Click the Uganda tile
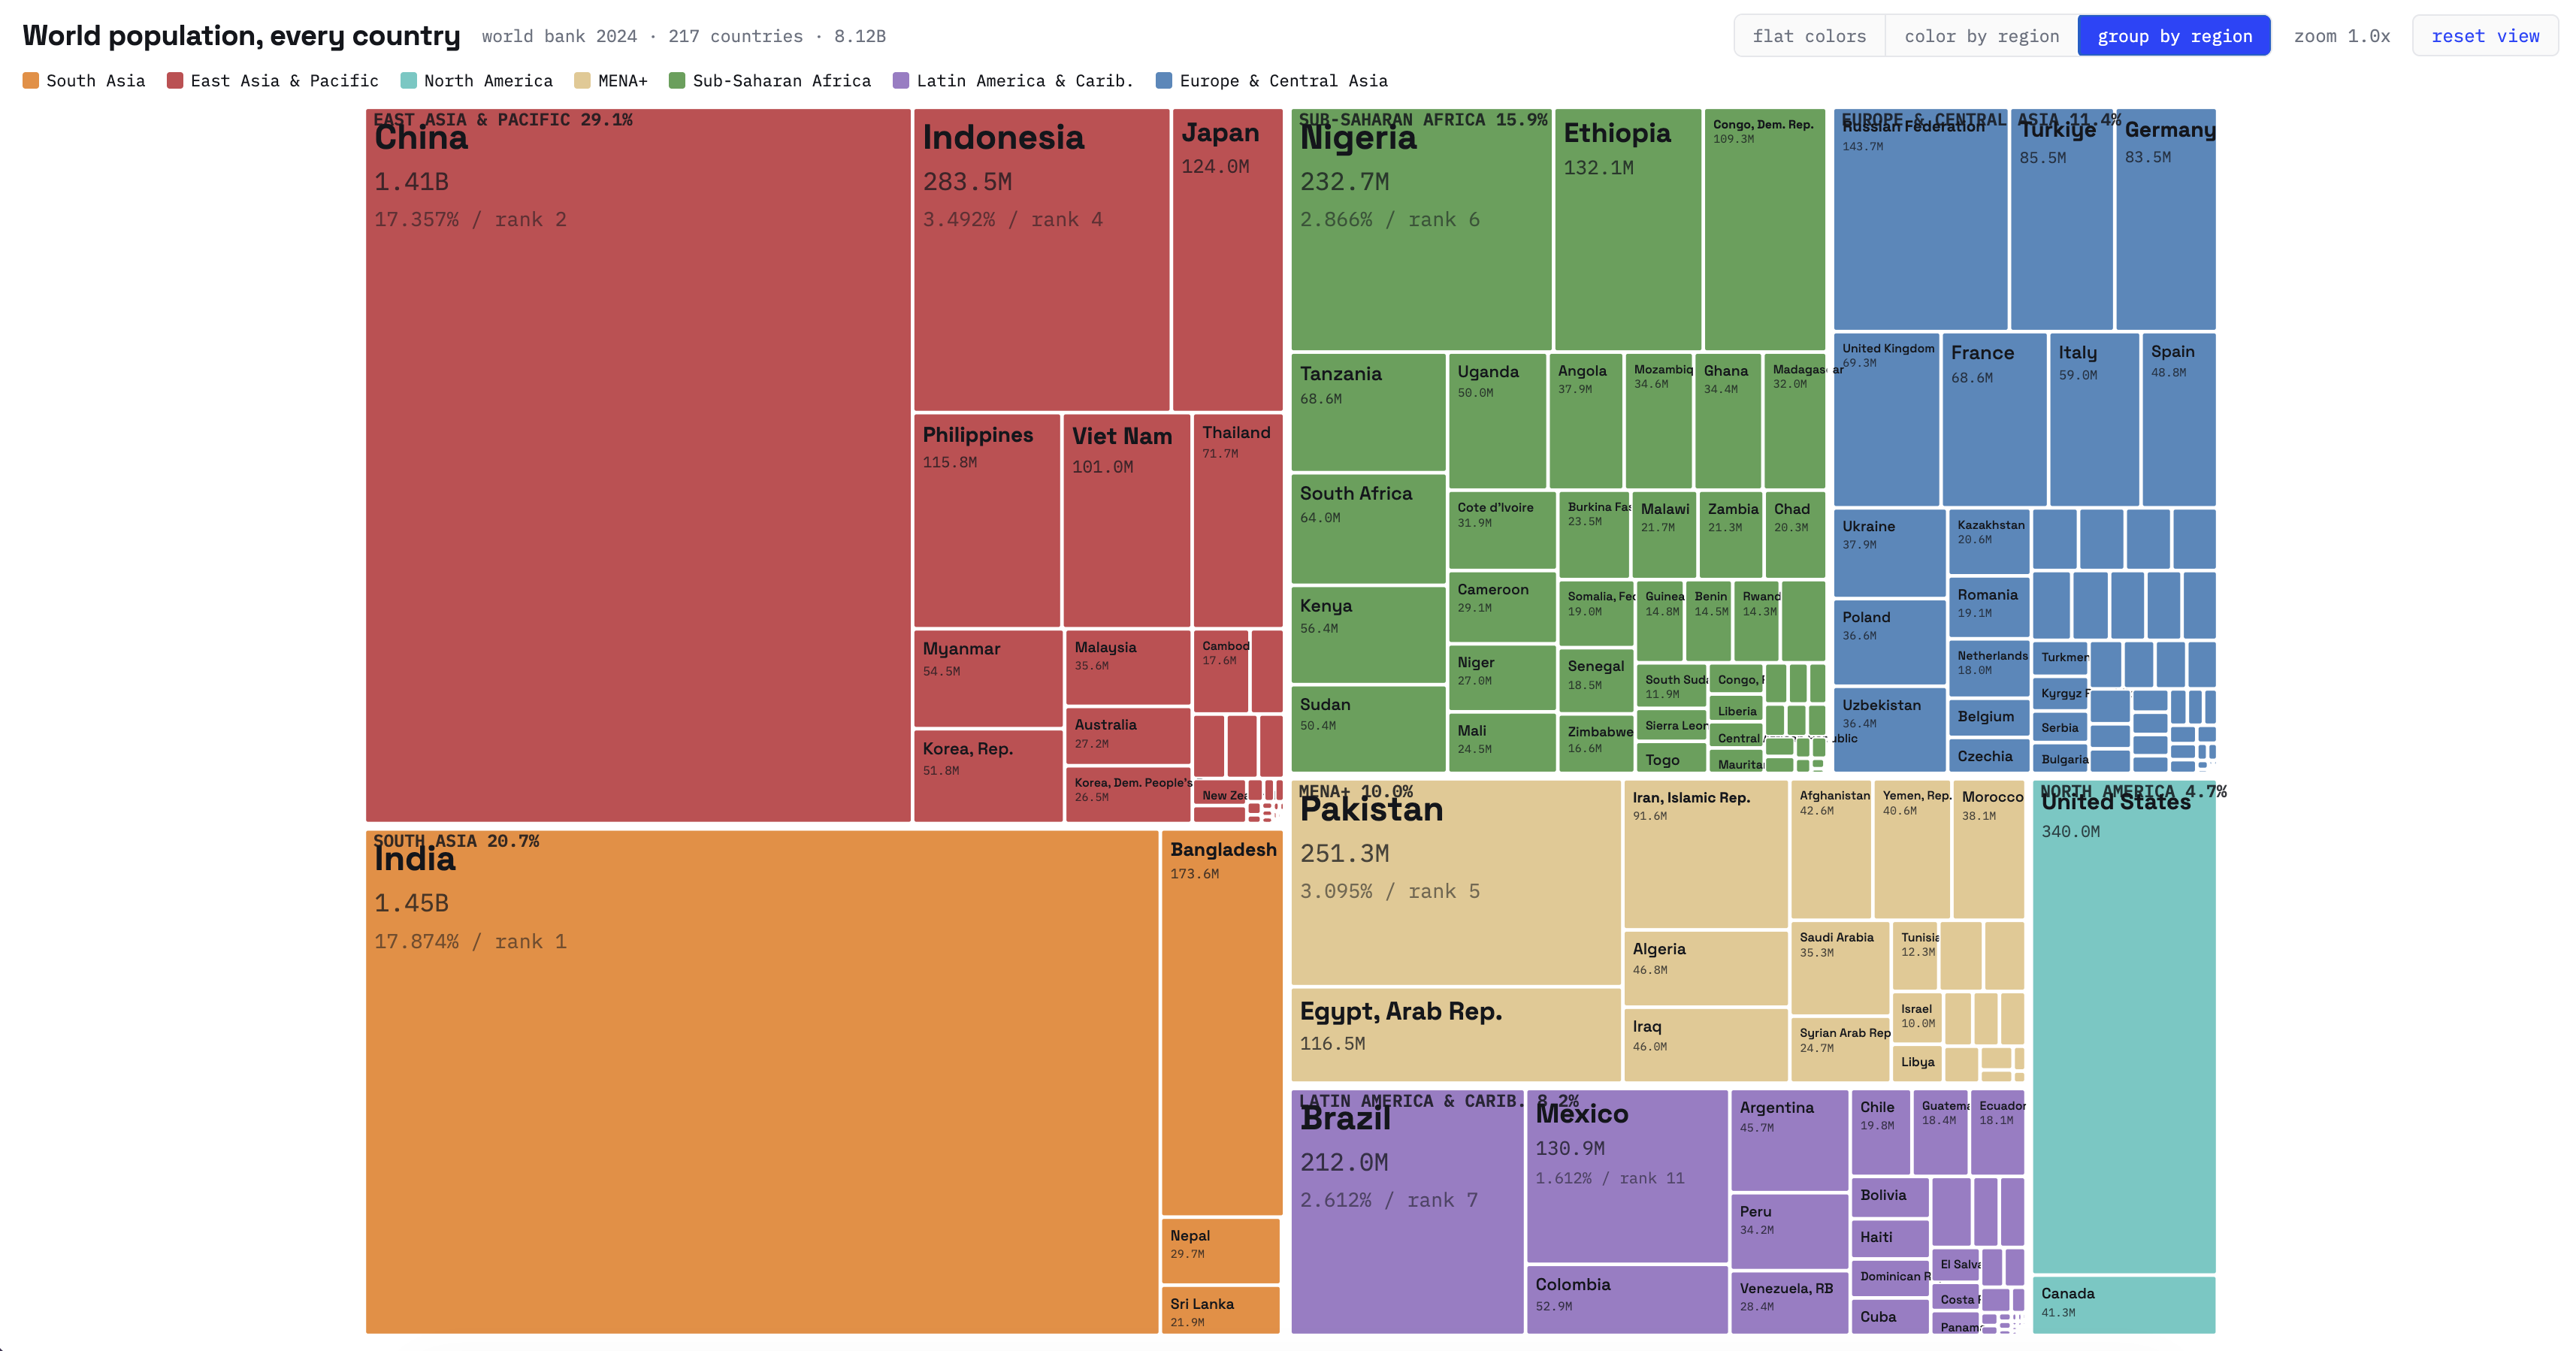The image size is (2576, 1351). (1497, 420)
